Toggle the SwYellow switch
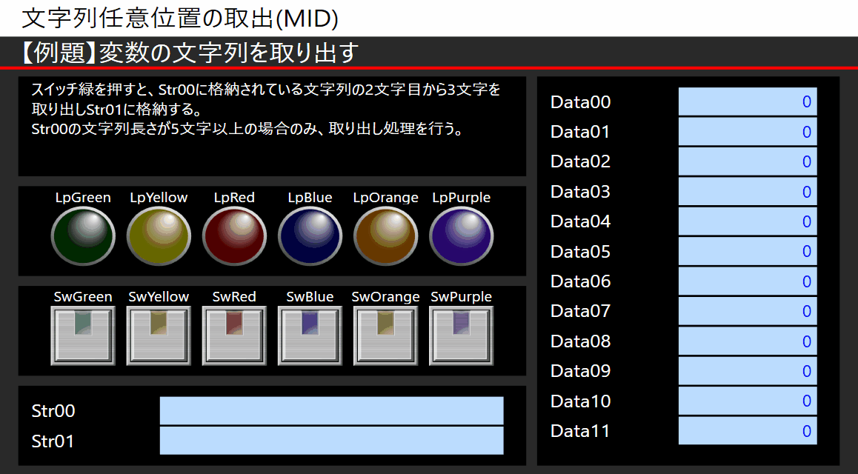The height and width of the screenshot is (474, 858). [x=159, y=334]
